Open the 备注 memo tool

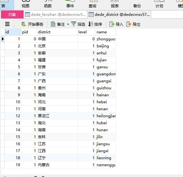click(58, 24)
